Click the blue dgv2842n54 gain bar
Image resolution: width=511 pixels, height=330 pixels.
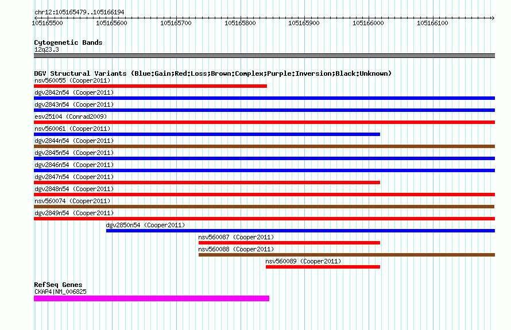(264, 98)
